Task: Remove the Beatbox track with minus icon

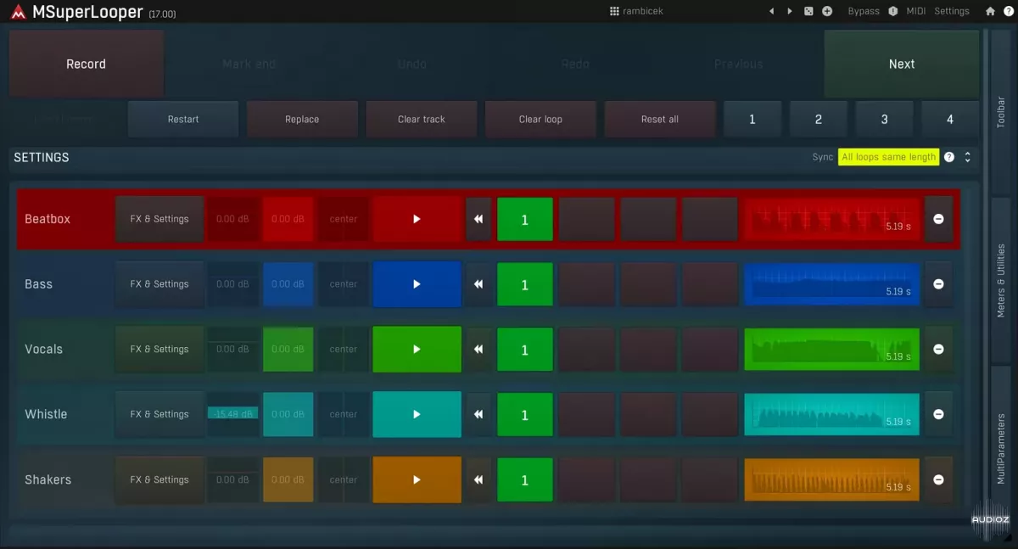Action: [x=938, y=219]
